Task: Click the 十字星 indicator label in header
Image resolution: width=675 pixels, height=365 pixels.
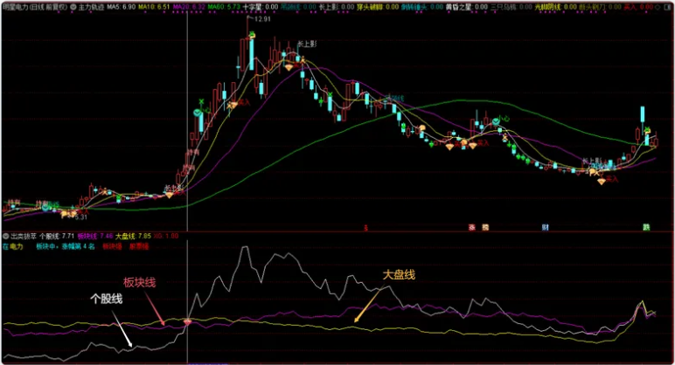Action: coord(253,6)
